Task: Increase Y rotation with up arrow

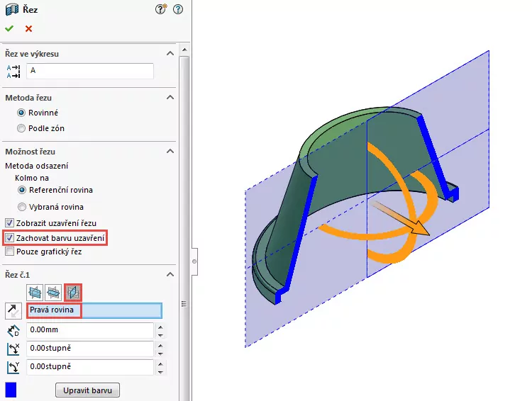Action: [160, 364]
